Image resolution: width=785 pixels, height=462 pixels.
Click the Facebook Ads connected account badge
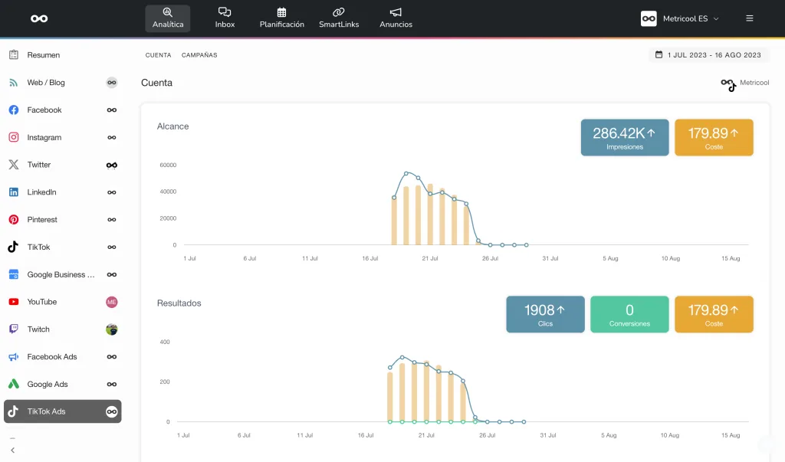pyautogui.click(x=112, y=357)
